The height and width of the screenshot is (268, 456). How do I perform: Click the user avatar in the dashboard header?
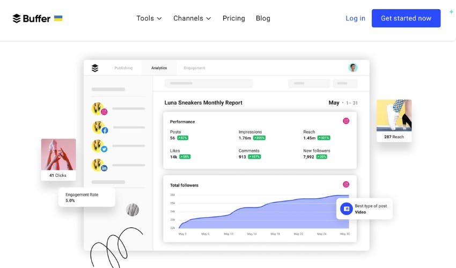(x=353, y=68)
